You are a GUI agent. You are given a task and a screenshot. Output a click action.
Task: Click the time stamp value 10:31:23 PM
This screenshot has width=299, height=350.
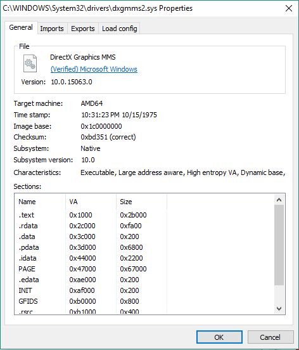[119, 115]
